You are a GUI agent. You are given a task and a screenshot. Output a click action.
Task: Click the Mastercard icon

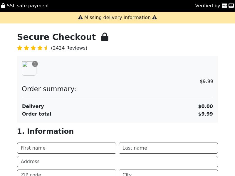pyautogui.click(x=231, y=6)
